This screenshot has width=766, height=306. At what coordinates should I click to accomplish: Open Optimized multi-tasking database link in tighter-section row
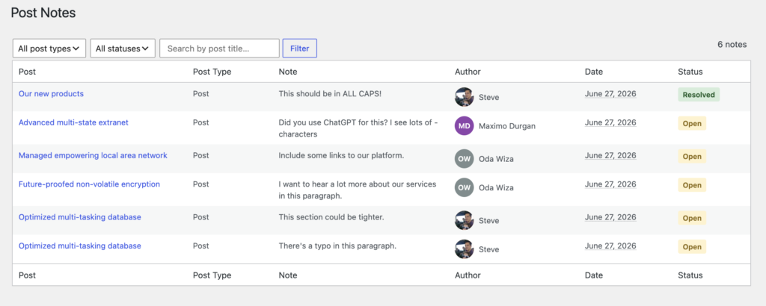(x=79, y=217)
